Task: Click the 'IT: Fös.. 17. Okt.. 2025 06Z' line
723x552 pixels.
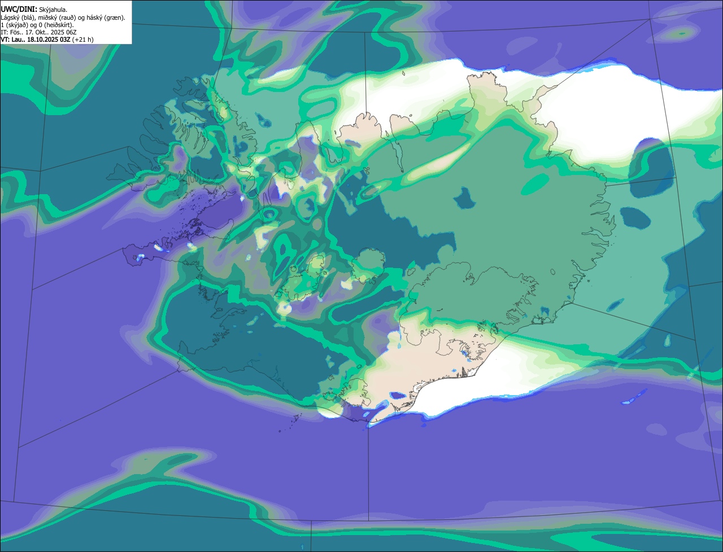Action: point(39,32)
